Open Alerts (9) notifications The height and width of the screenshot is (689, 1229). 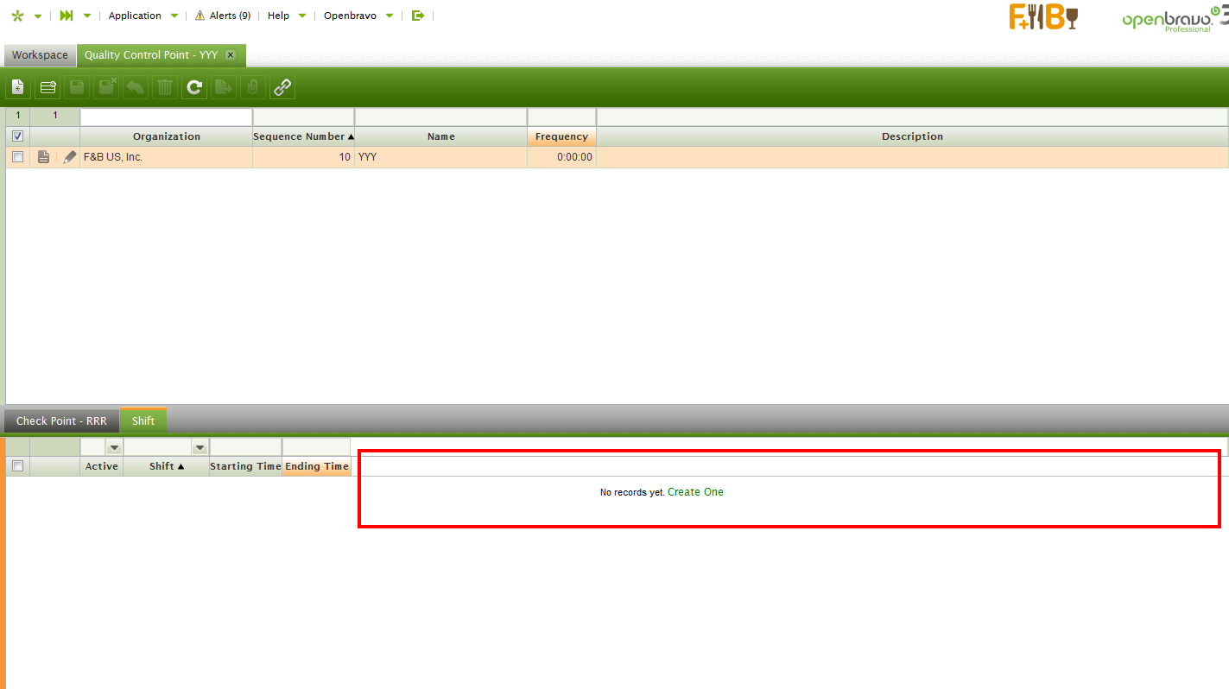(x=223, y=16)
